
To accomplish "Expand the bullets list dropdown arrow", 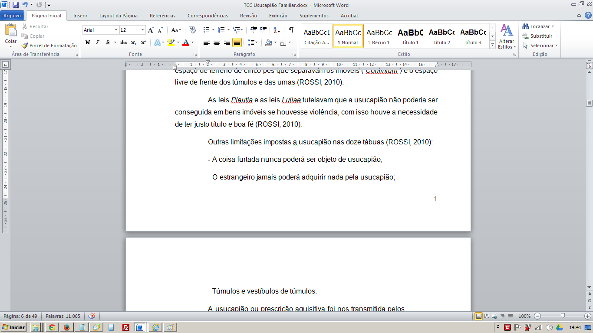I will pos(213,30).
